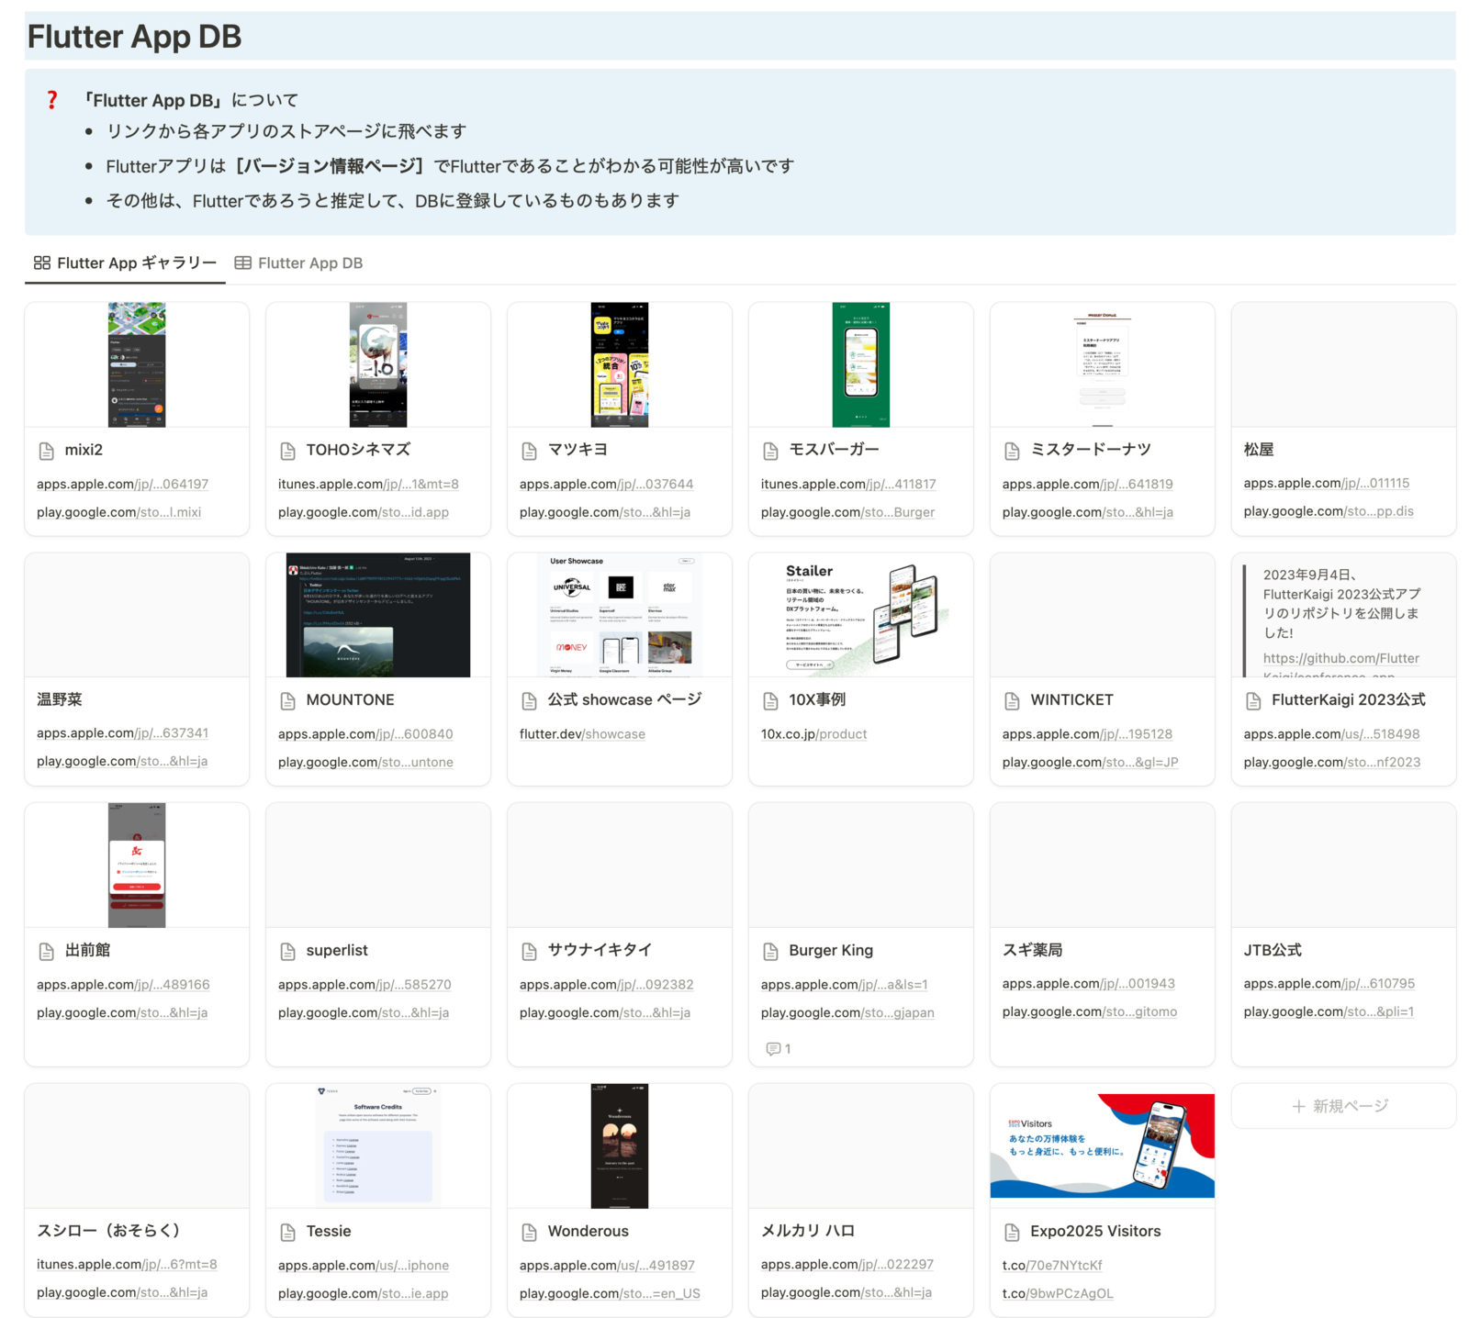Click the page icon beside 出前館
The width and height of the screenshot is (1469, 1318).
(47, 950)
